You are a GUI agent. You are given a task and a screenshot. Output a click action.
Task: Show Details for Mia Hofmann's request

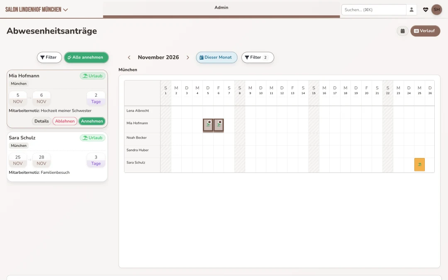(41, 121)
